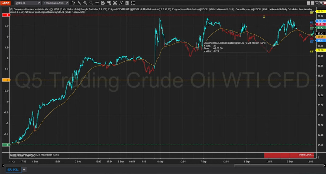Click the yellow 88.24 price marker
This screenshot has height=174, width=326.
coord(320,11)
